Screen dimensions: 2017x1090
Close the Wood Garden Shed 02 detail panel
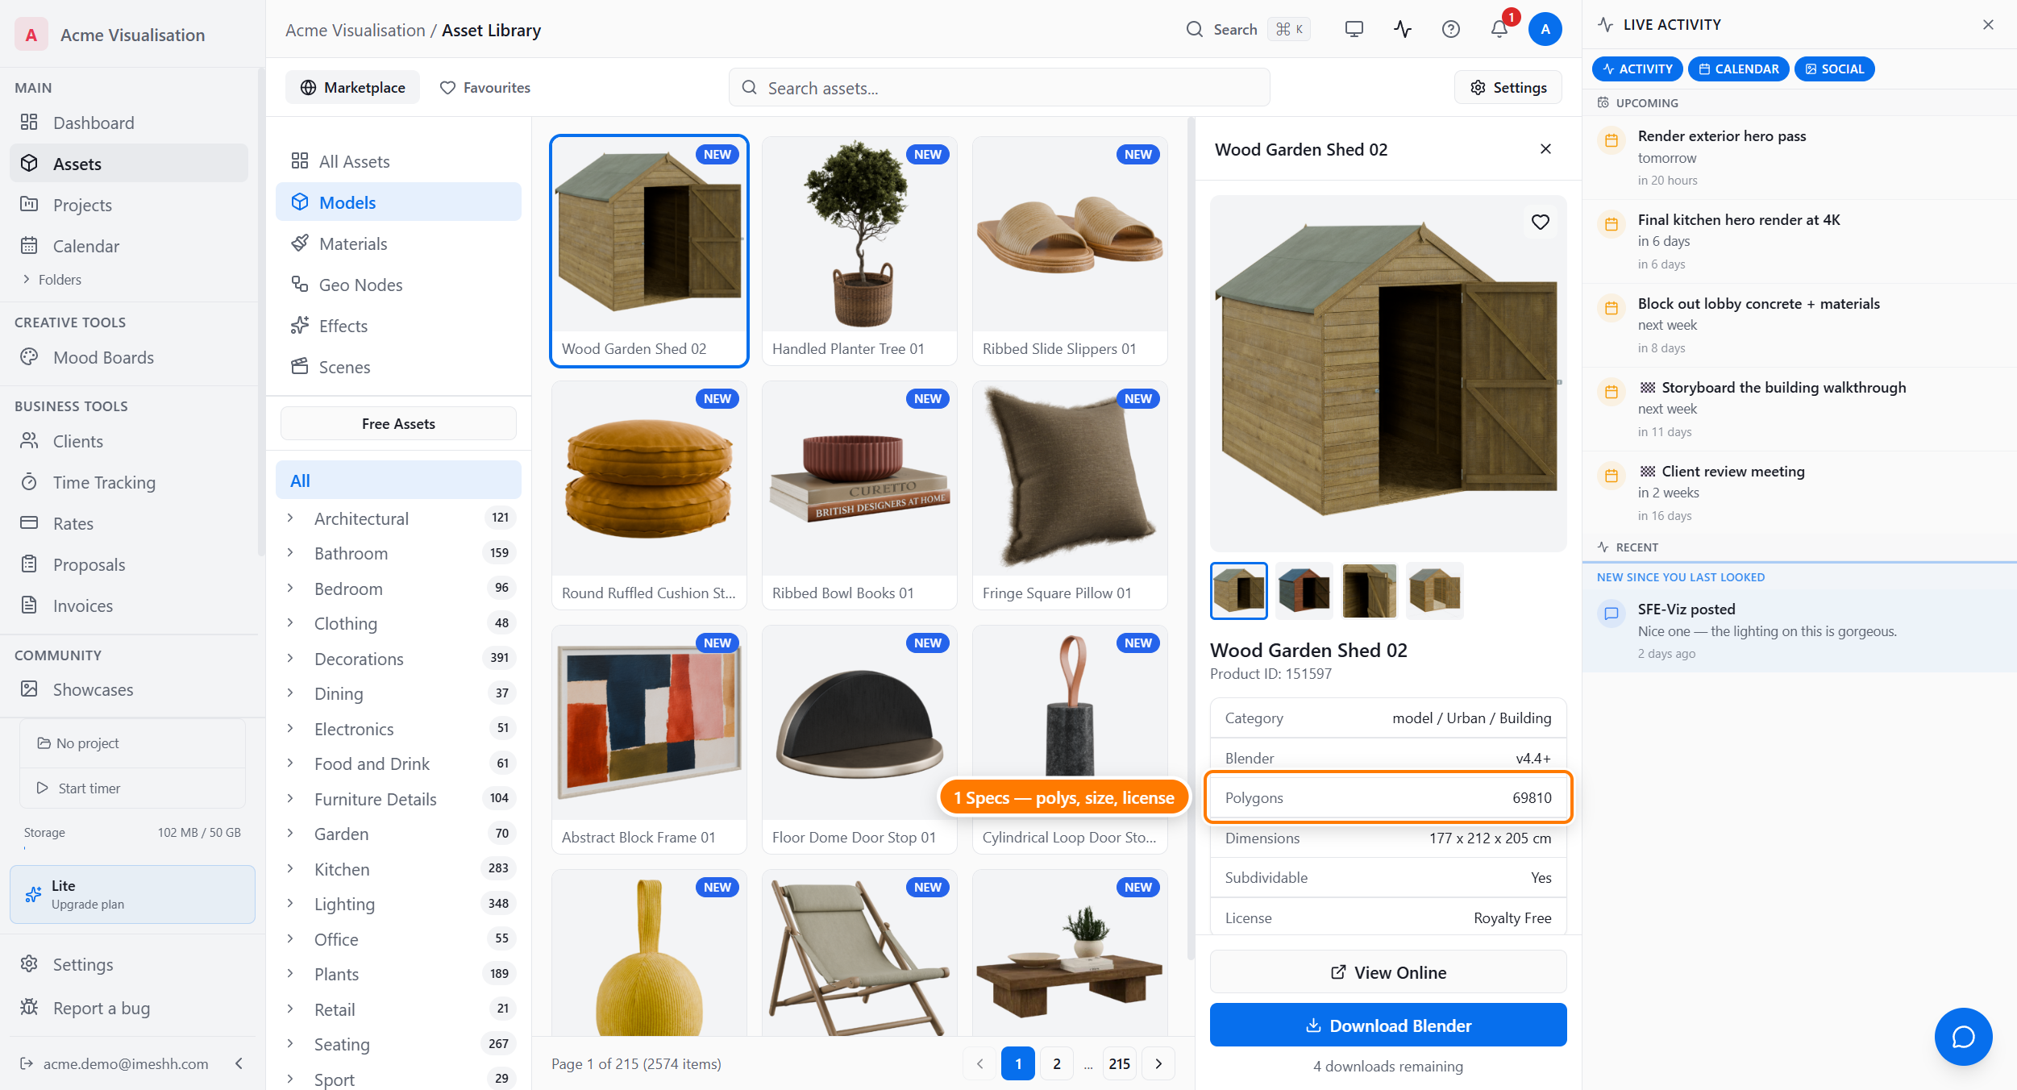tap(1545, 149)
